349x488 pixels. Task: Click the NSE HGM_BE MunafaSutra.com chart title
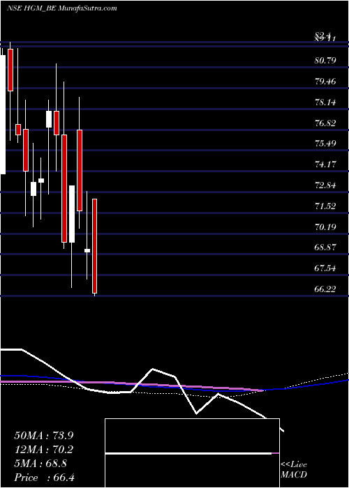tap(61, 8)
